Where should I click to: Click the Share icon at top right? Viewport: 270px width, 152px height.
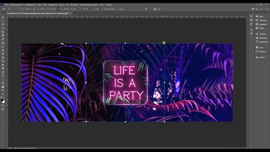click(267, 9)
